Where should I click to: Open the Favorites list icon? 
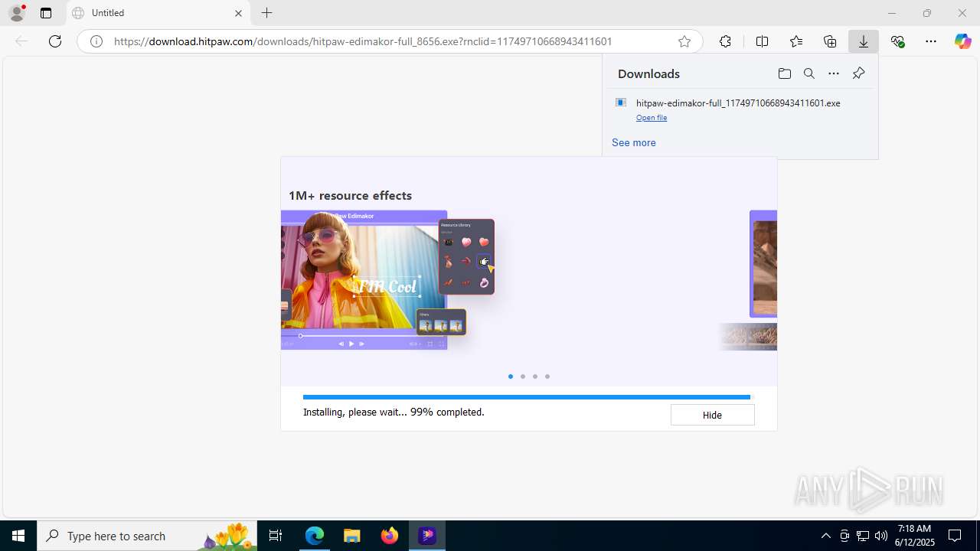796,41
